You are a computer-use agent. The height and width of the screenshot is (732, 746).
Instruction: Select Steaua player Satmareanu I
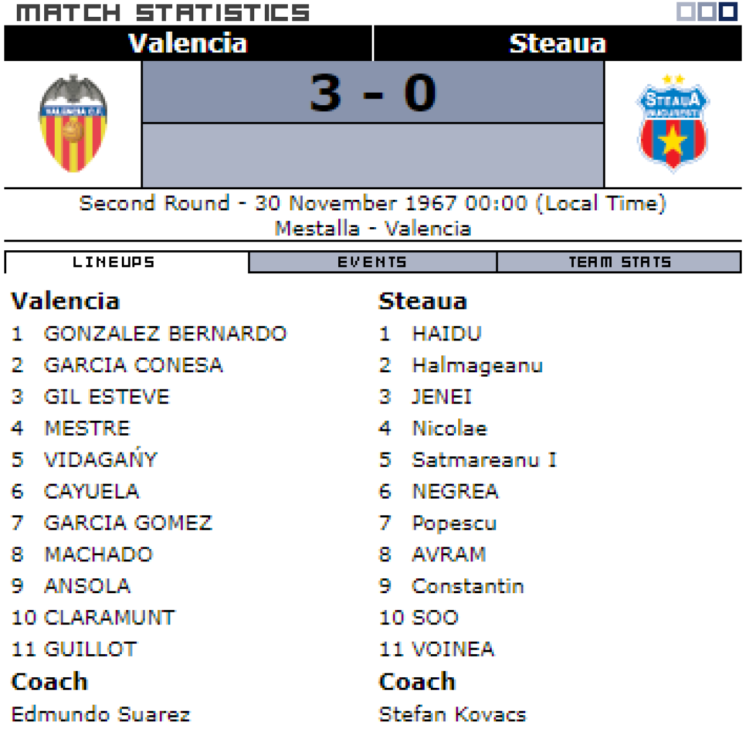point(484,460)
